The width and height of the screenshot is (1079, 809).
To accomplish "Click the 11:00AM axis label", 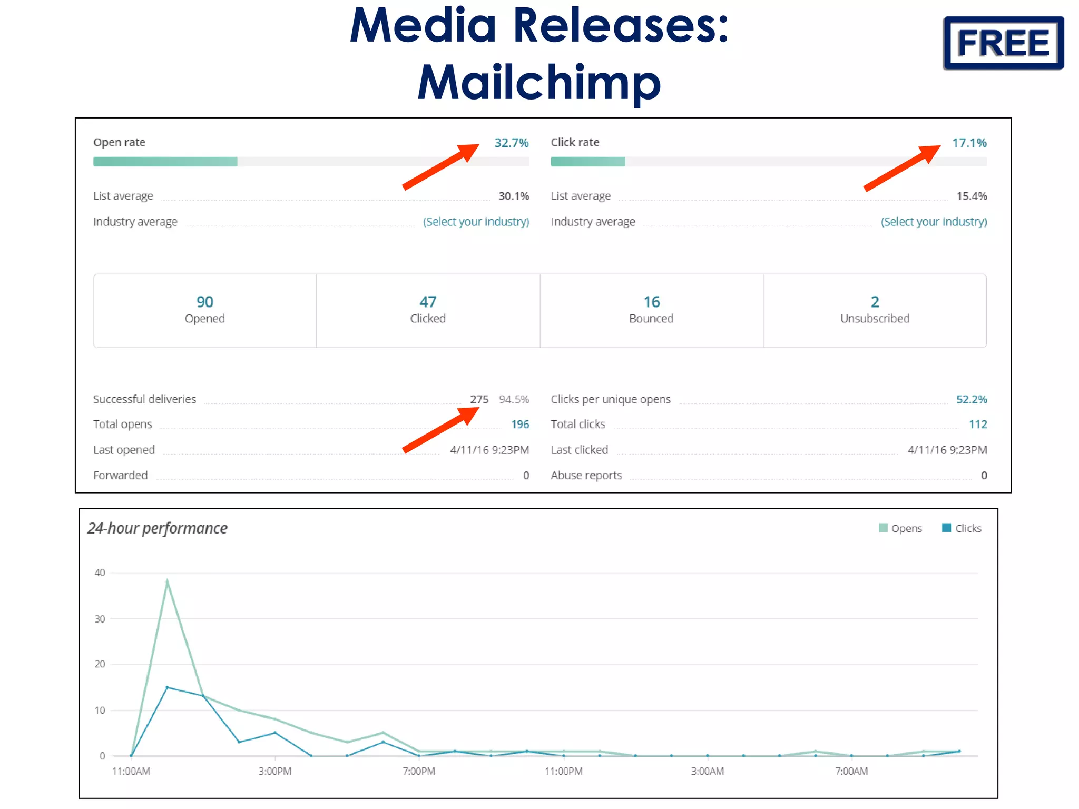I will point(131,772).
